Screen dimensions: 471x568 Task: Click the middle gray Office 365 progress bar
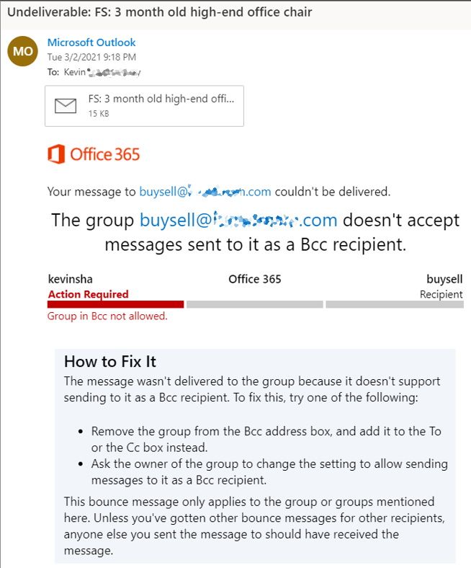[x=255, y=304]
